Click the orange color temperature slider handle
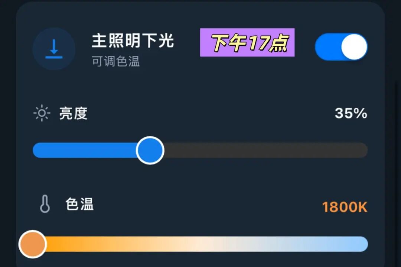Screen dimensions: 401x267 [x=32, y=244]
